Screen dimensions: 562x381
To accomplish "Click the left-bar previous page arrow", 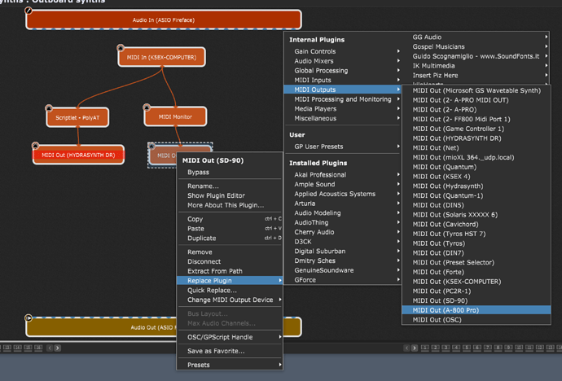I will (x=50, y=348).
